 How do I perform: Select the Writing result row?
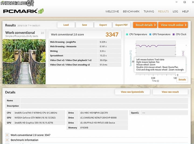click(85, 51)
